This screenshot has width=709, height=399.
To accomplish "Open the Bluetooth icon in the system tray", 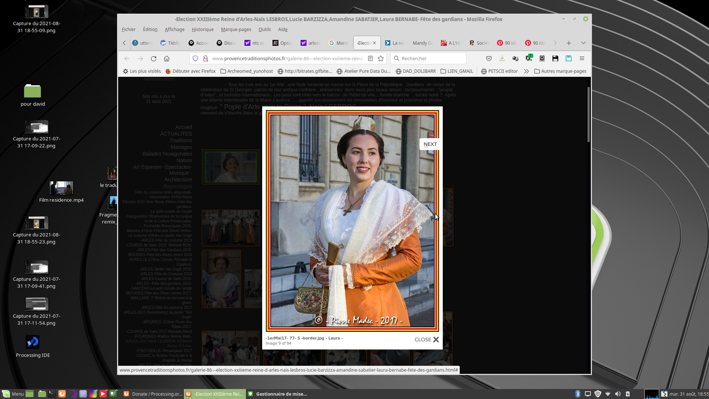I will click(x=578, y=394).
